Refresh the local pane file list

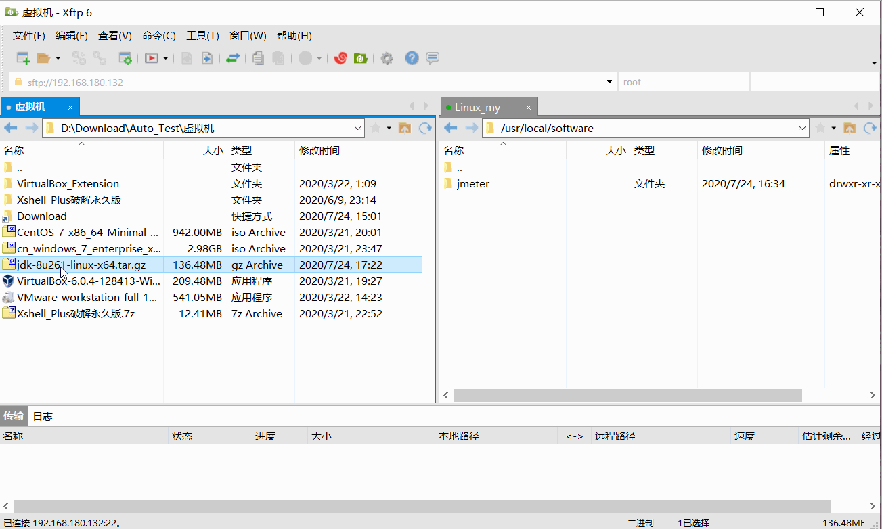tap(425, 128)
